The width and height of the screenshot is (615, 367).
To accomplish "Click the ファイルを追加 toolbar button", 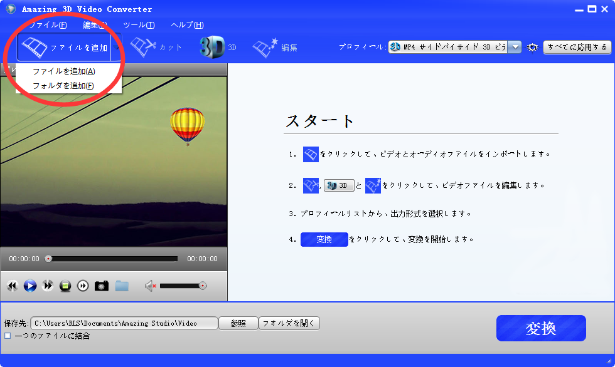I will (x=63, y=48).
